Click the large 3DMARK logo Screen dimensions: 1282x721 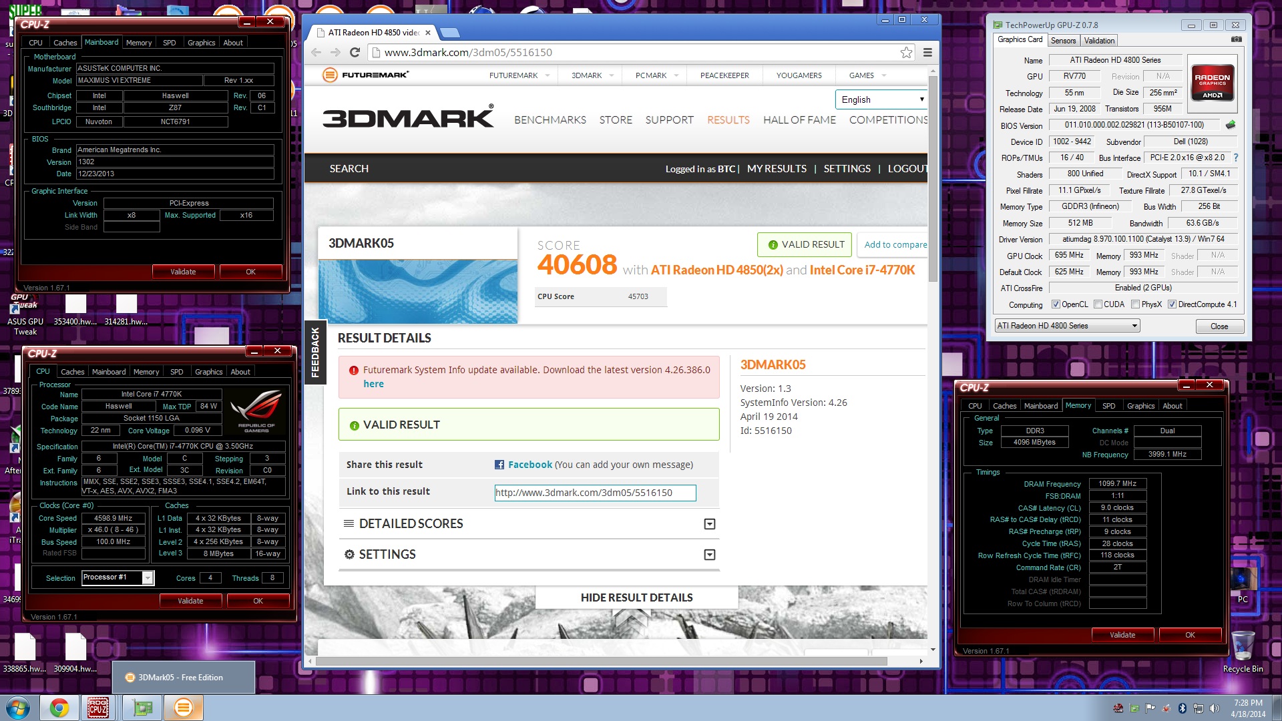click(408, 117)
